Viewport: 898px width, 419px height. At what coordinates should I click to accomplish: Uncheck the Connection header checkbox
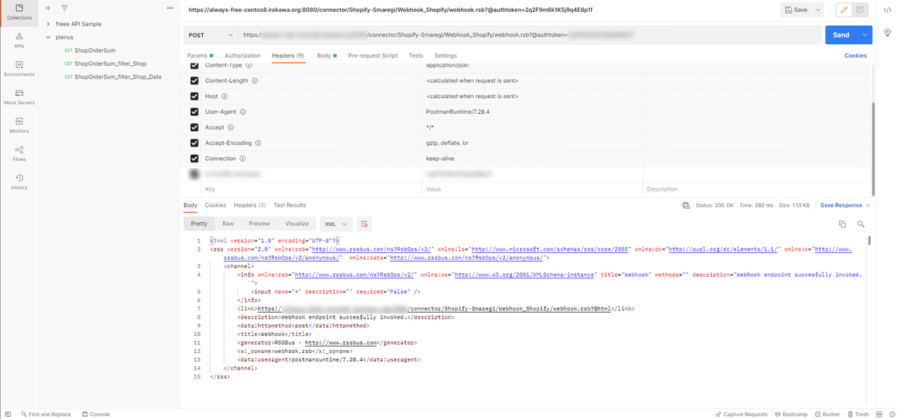tap(195, 159)
